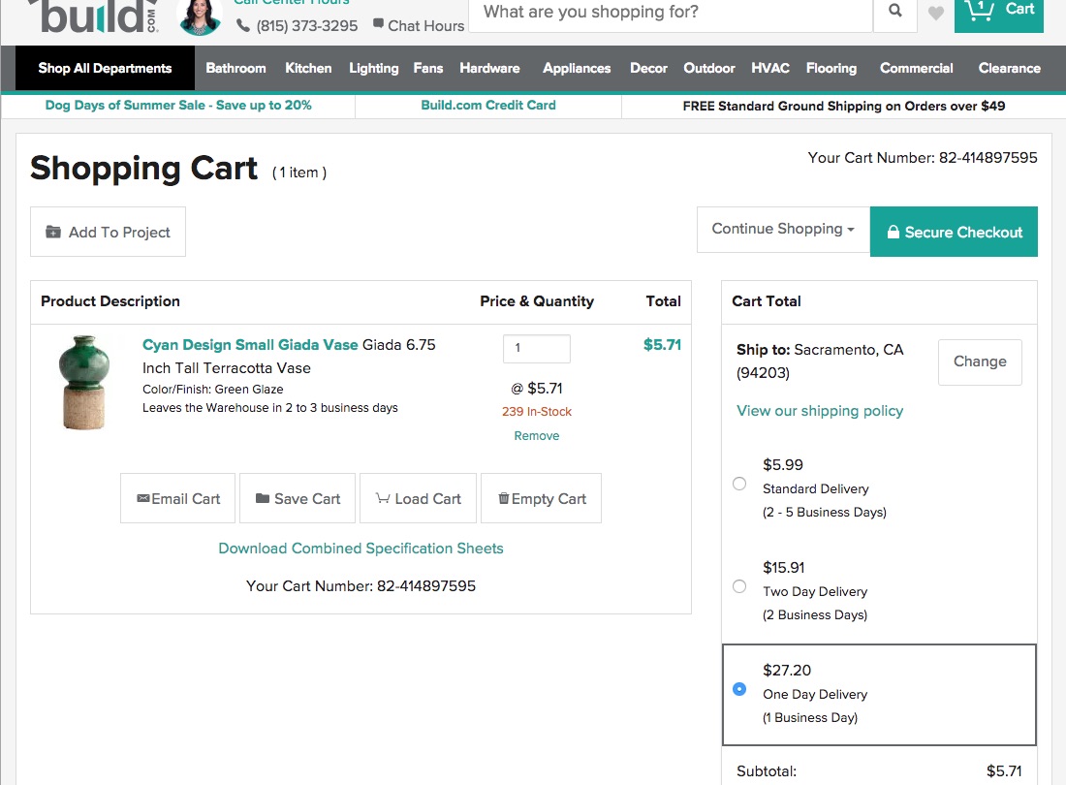This screenshot has width=1066, height=785.
Task: Open the Appliances department
Action: click(577, 68)
